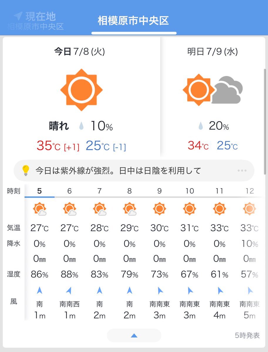Screen dimensions: 268x352
Task: Tap the 35°C high temperature for today
Action: 48,145
